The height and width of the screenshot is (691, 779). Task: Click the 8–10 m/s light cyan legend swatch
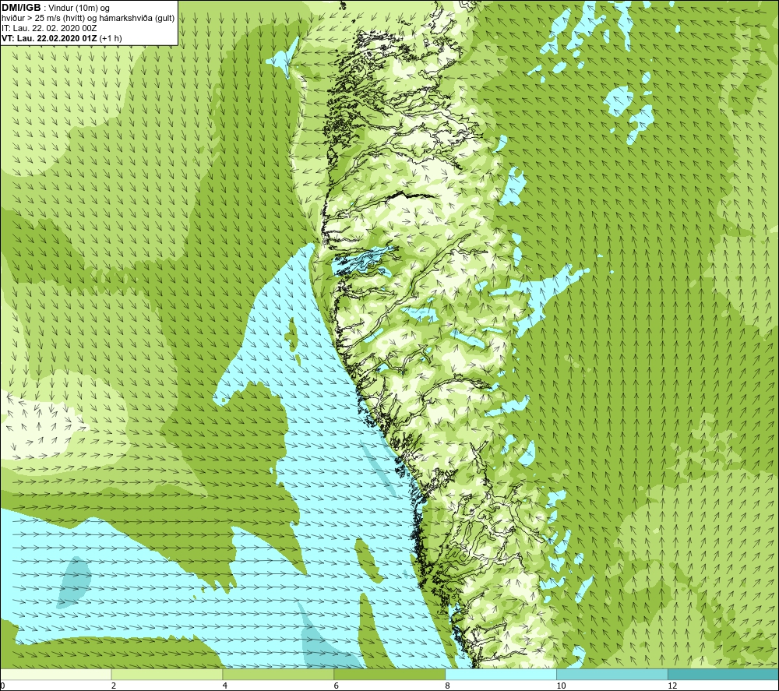click(x=501, y=674)
